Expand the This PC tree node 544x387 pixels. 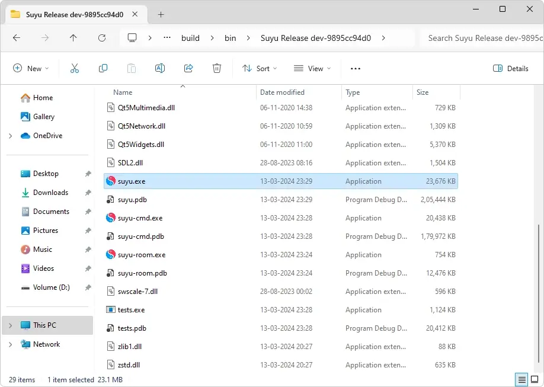pos(11,325)
